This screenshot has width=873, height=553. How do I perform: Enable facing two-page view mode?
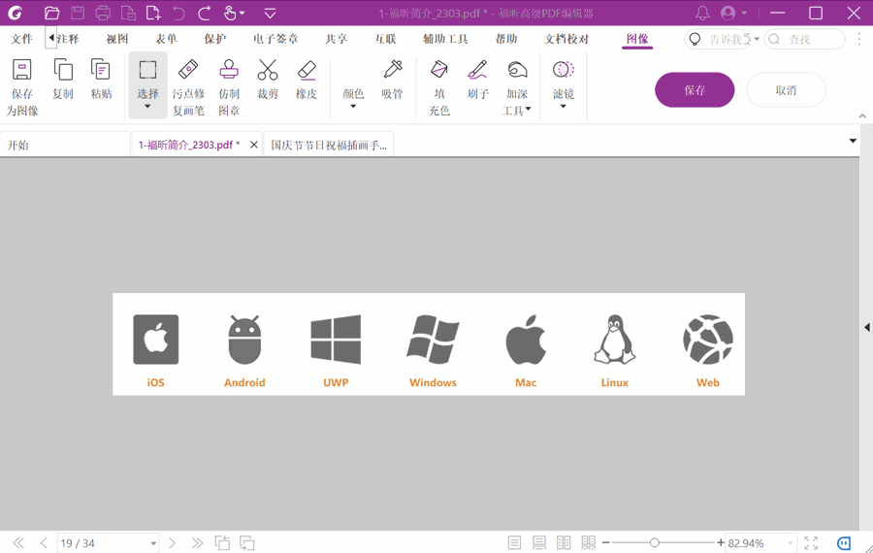[564, 542]
